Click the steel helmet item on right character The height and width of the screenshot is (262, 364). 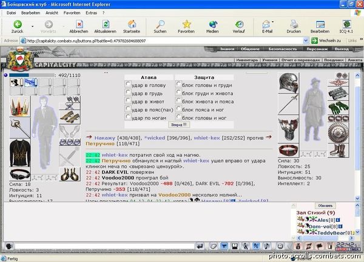(289, 83)
